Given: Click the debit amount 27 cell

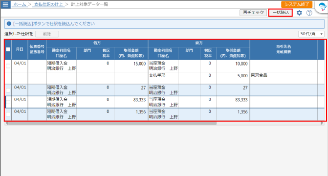Looking at the screenshot, I should pos(131,90).
